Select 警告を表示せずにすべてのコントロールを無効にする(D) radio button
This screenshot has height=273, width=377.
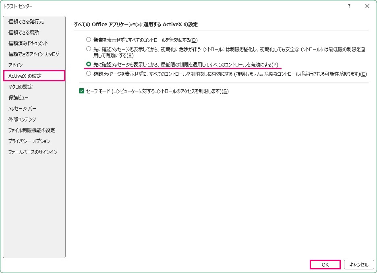89,39
